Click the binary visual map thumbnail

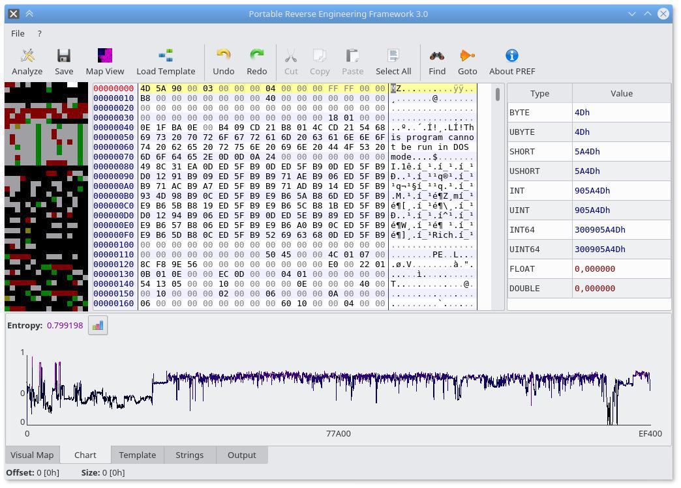coord(46,196)
